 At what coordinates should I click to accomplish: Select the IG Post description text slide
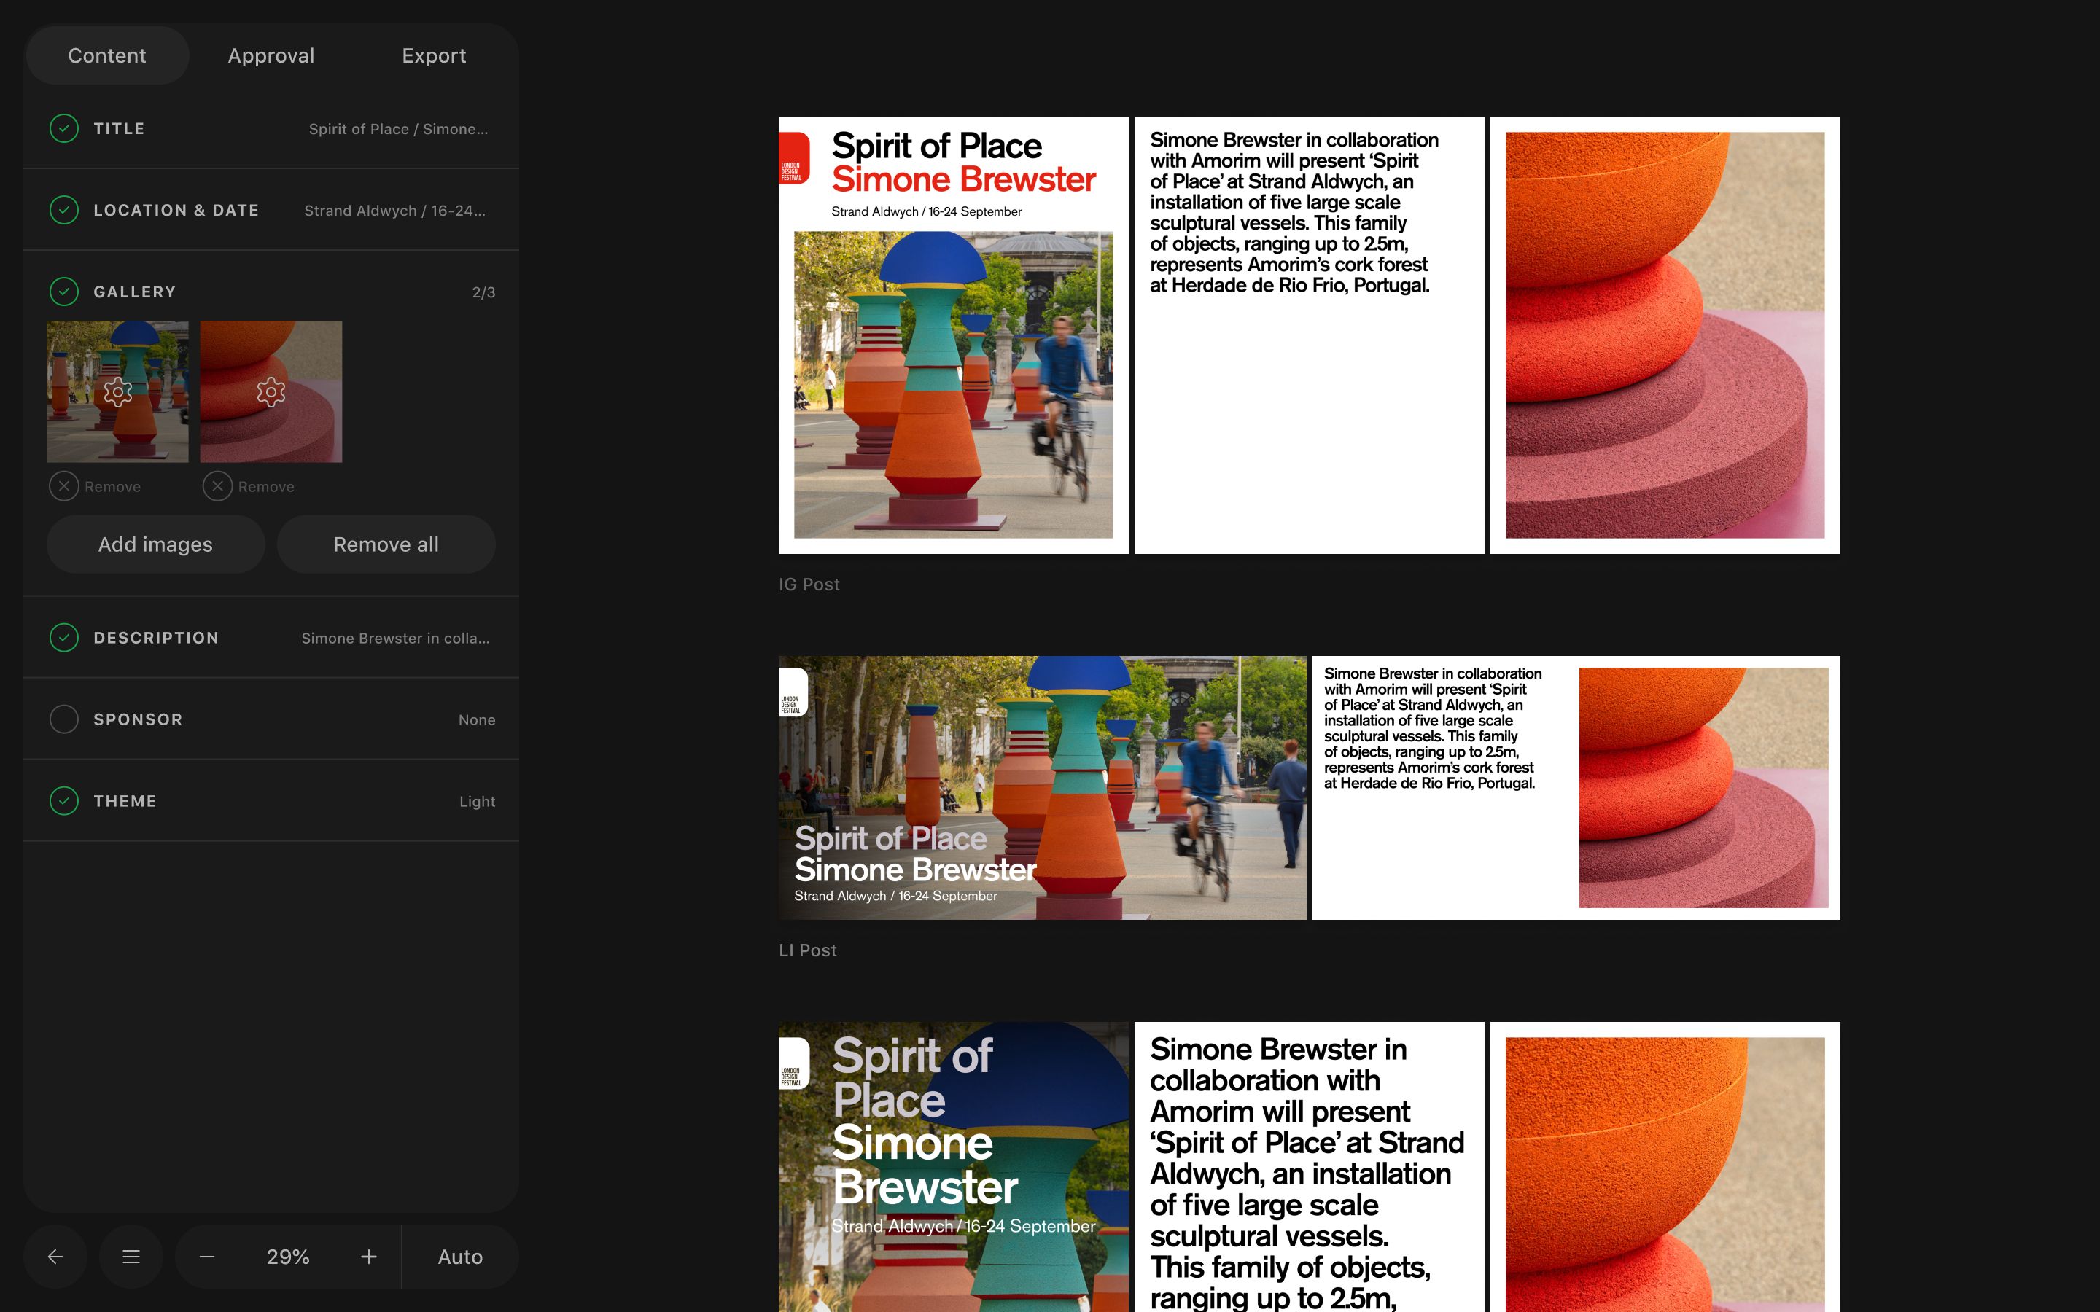tap(1309, 335)
